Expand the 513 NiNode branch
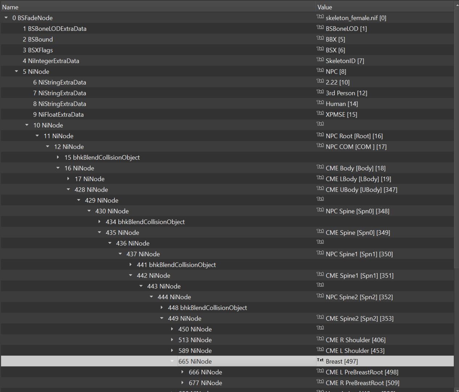459x392 pixels. tap(172, 340)
